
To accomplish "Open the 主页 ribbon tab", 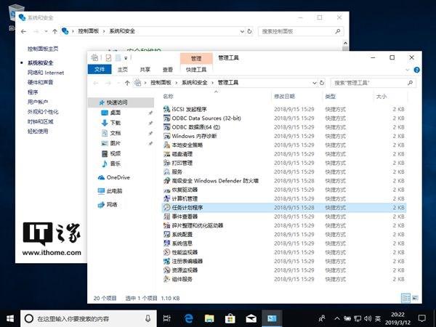I will pyautogui.click(x=122, y=70).
